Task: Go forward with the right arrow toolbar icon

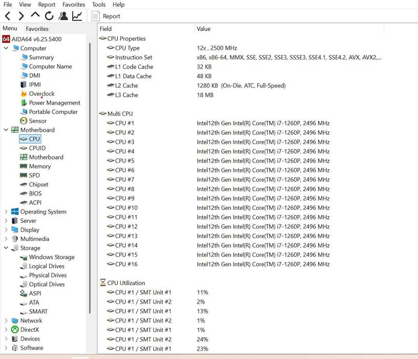Action: click(21, 16)
